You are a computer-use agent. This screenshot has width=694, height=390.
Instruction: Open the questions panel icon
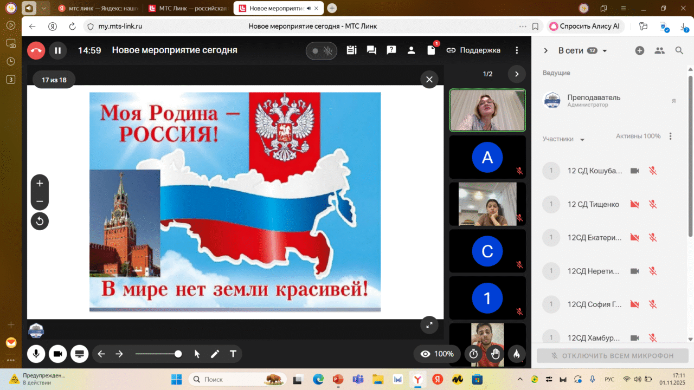click(x=391, y=50)
